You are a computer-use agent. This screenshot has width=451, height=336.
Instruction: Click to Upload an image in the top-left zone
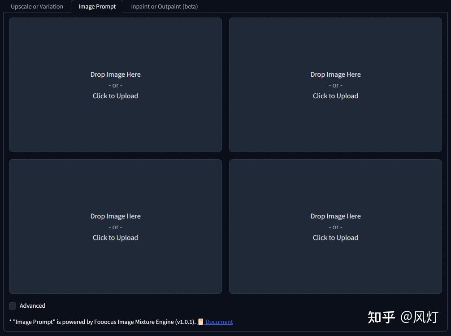point(115,96)
